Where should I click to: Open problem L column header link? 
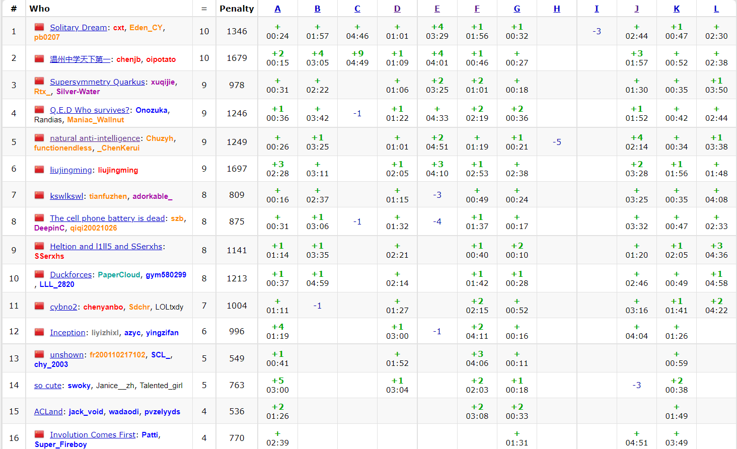pos(716,9)
